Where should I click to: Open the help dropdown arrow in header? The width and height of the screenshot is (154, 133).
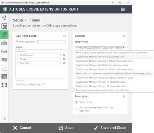click(x=127, y=9)
